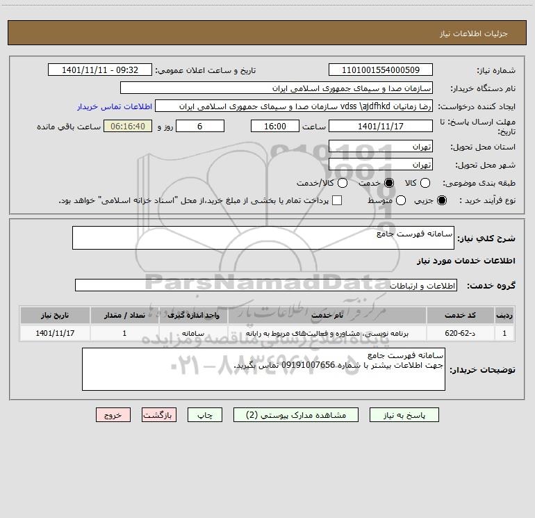Toggle the اسناد خزانه اسلامی payment checkbox
This screenshot has height=518, width=535.
pos(337,200)
